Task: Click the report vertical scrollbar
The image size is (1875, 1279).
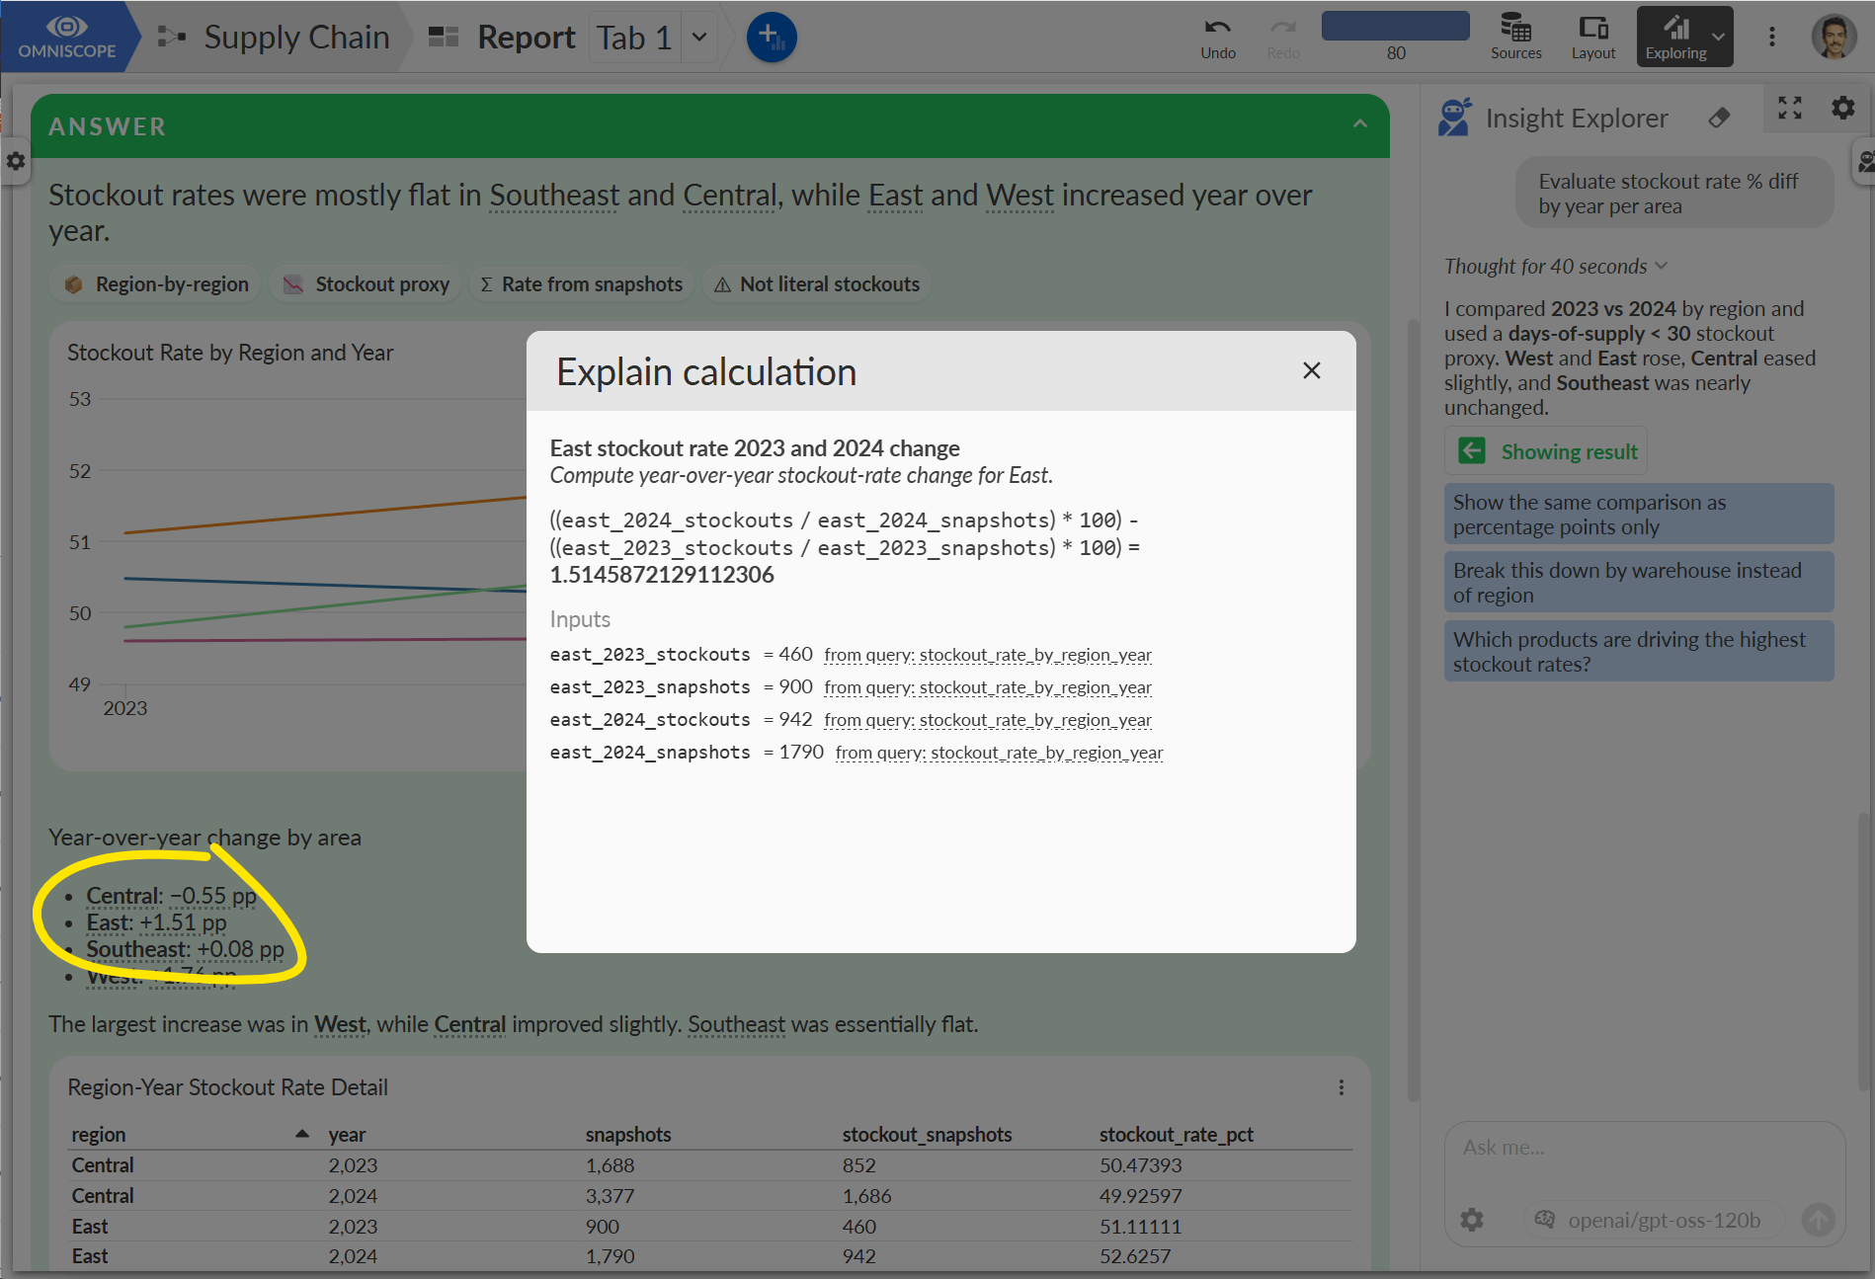Action: 1414,709
